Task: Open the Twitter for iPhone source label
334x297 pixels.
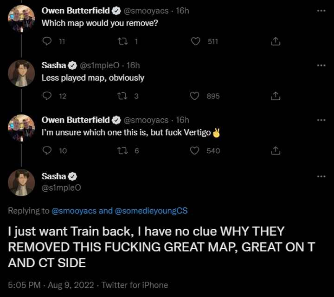Action: point(135,285)
